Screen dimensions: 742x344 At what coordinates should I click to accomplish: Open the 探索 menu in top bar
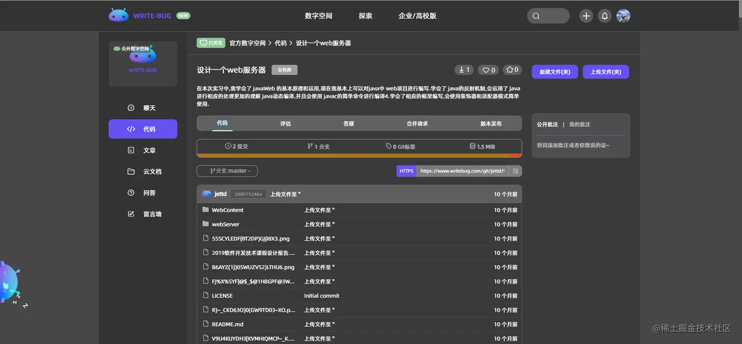[365, 16]
